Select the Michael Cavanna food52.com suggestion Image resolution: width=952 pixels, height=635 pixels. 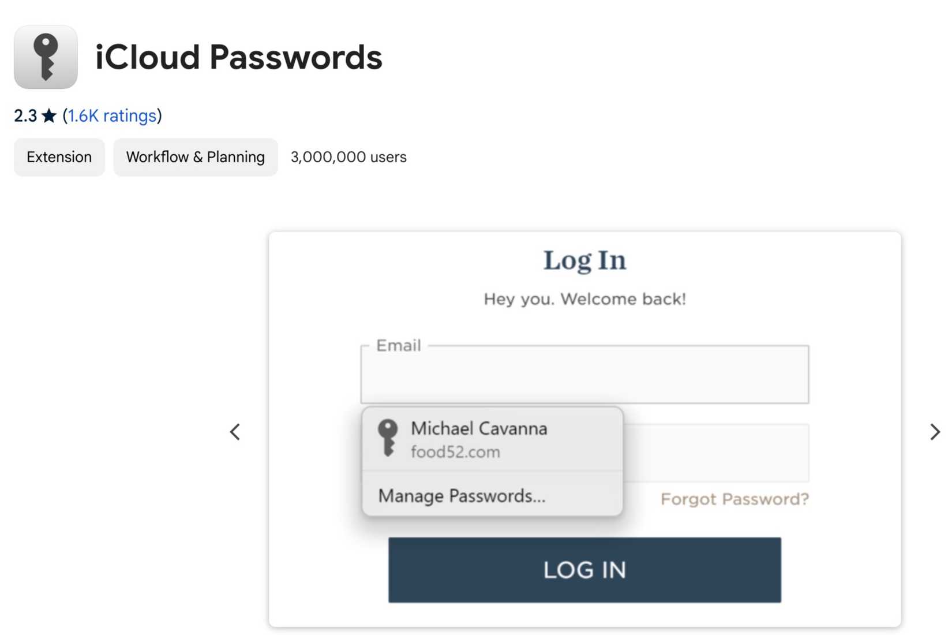point(492,439)
